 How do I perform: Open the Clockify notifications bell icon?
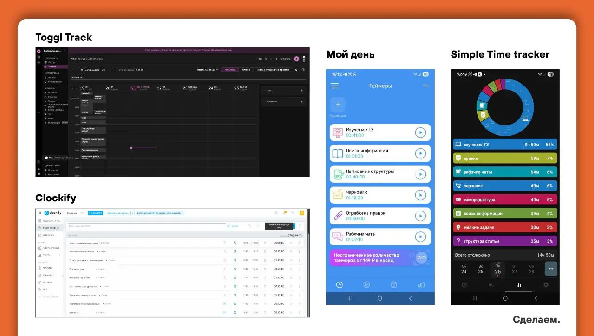point(285,213)
